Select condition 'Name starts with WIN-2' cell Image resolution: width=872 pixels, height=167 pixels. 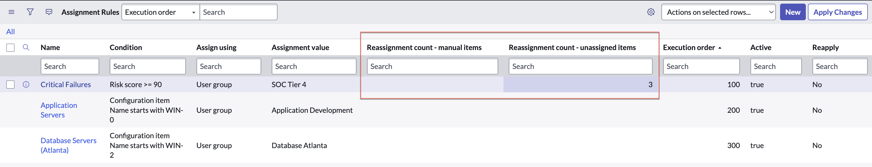pyautogui.click(x=146, y=145)
